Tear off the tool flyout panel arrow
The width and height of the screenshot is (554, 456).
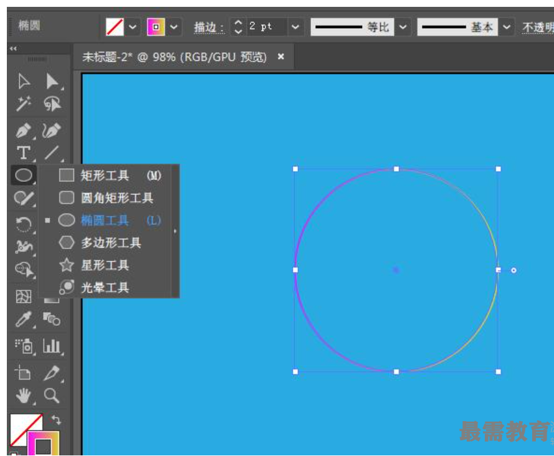(175, 231)
